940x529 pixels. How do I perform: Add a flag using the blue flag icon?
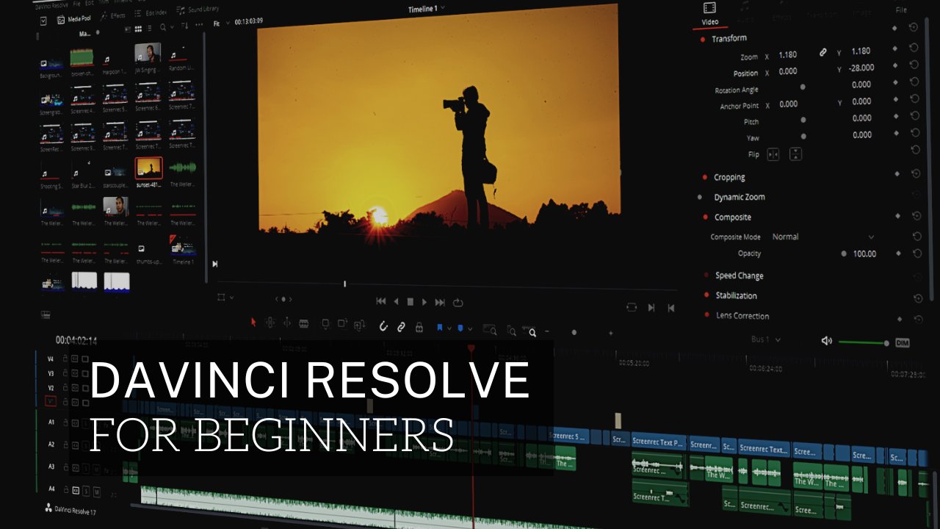[x=440, y=325]
